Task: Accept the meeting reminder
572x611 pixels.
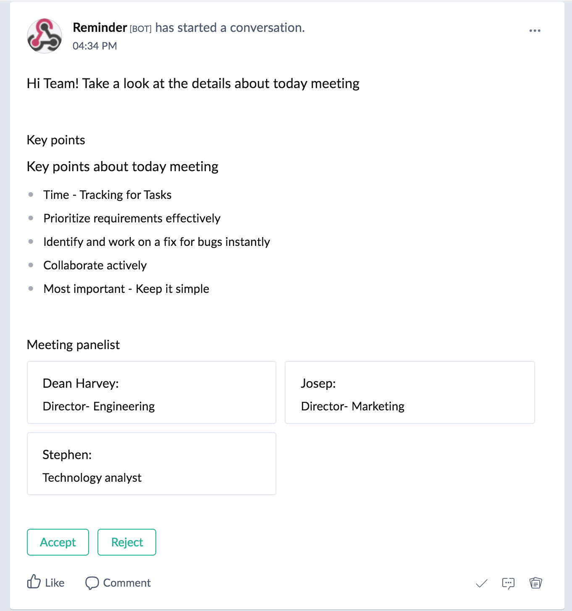Action: pyautogui.click(x=58, y=542)
